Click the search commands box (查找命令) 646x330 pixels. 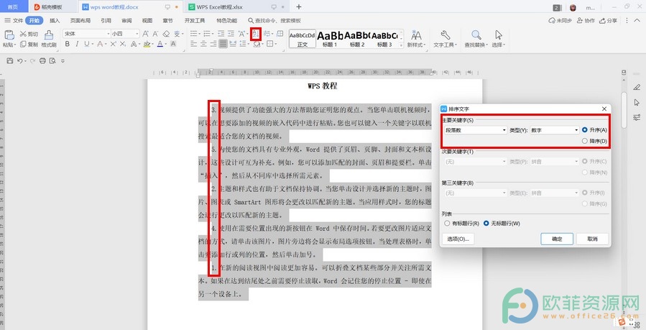tap(274, 21)
